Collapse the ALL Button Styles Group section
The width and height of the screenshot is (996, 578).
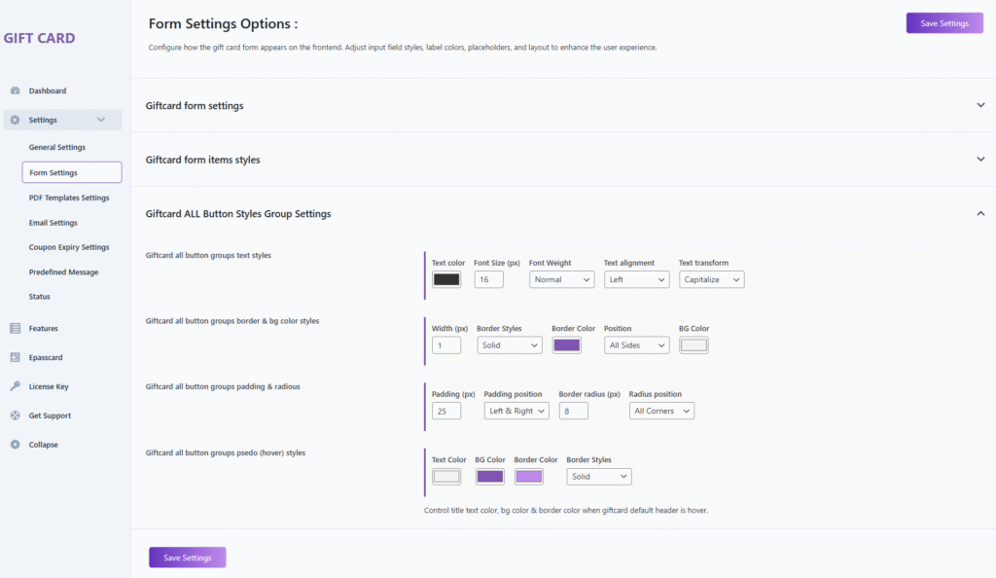(x=980, y=213)
